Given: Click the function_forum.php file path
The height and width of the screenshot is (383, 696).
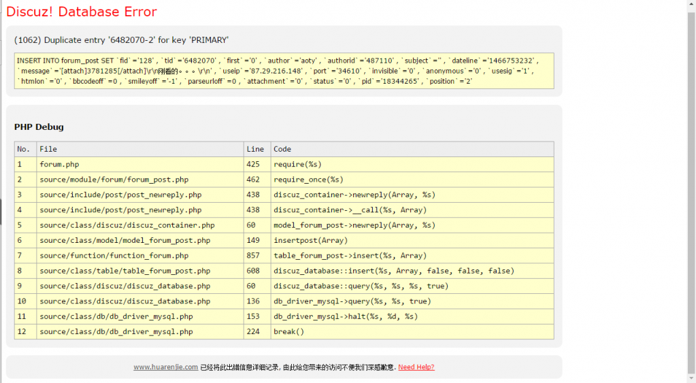Looking at the screenshot, I should (x=114, y=256).
